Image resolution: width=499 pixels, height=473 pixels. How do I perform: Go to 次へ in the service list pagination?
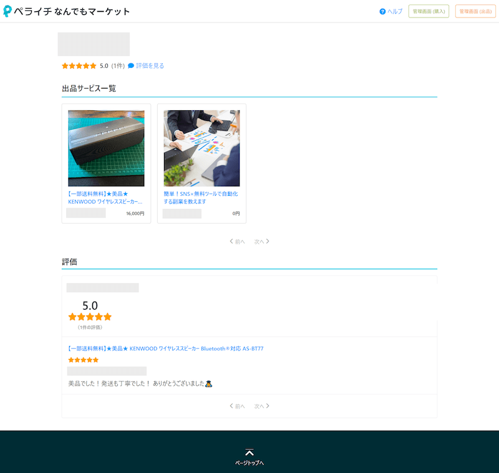coord(261,242)
